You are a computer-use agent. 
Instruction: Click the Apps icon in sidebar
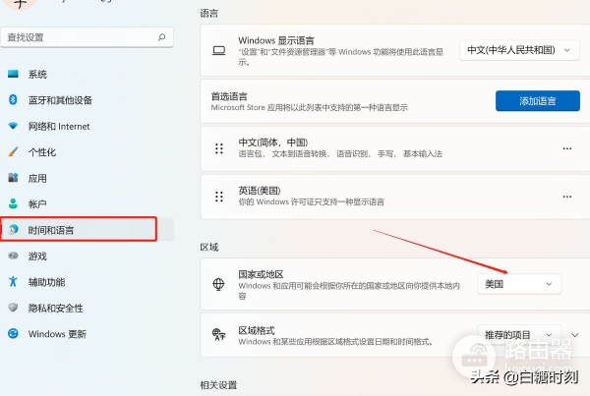pyautogui.click(x=13, y=178)
